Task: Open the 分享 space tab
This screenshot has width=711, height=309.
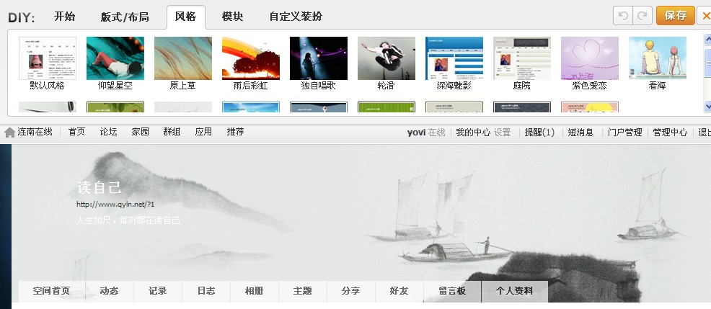Action: click(x=351, y=291)
